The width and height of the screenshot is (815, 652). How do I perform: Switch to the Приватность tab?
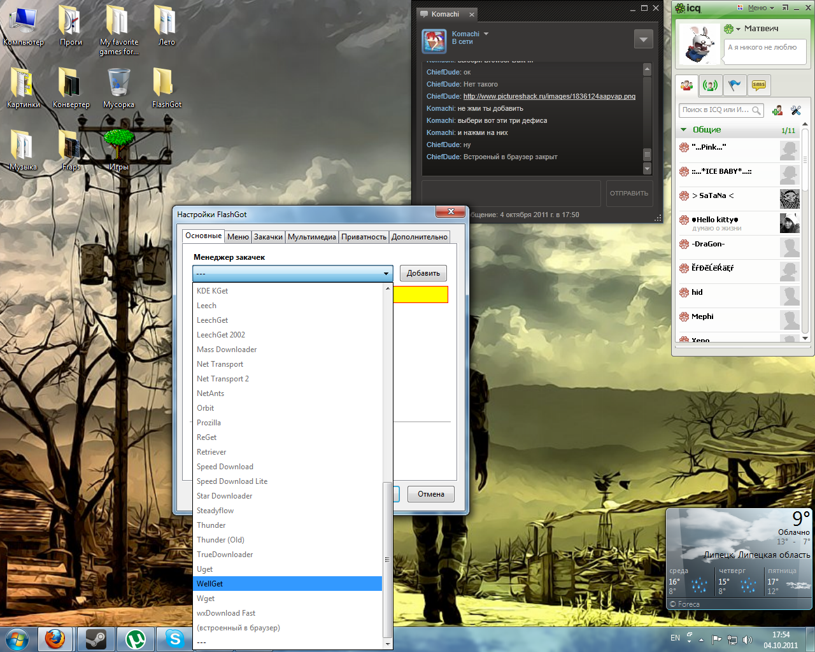point(364,237)
